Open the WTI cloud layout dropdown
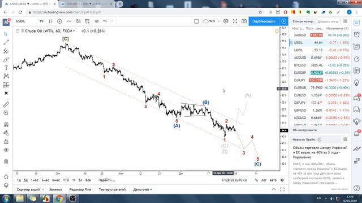The image size is (362, 203). point(211,21)
